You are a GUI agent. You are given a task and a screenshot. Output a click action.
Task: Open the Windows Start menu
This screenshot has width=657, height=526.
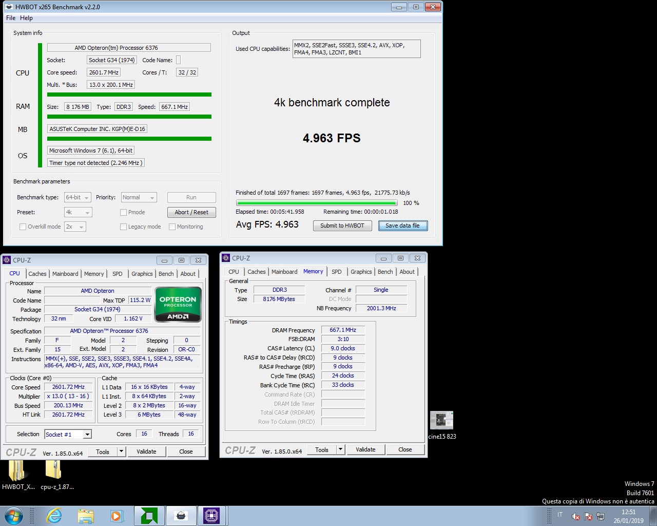(x=14, y=516)
